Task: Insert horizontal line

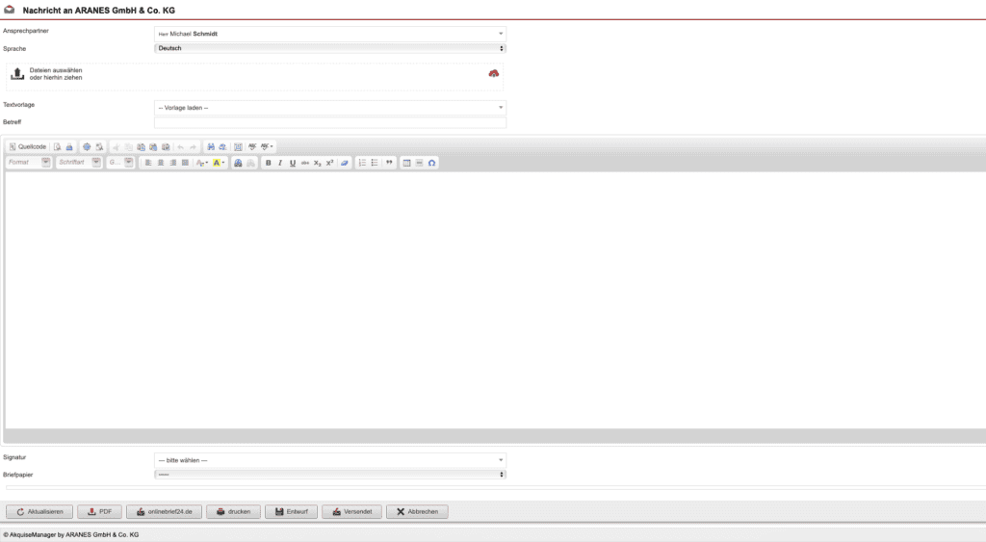Action: point(420,163)
